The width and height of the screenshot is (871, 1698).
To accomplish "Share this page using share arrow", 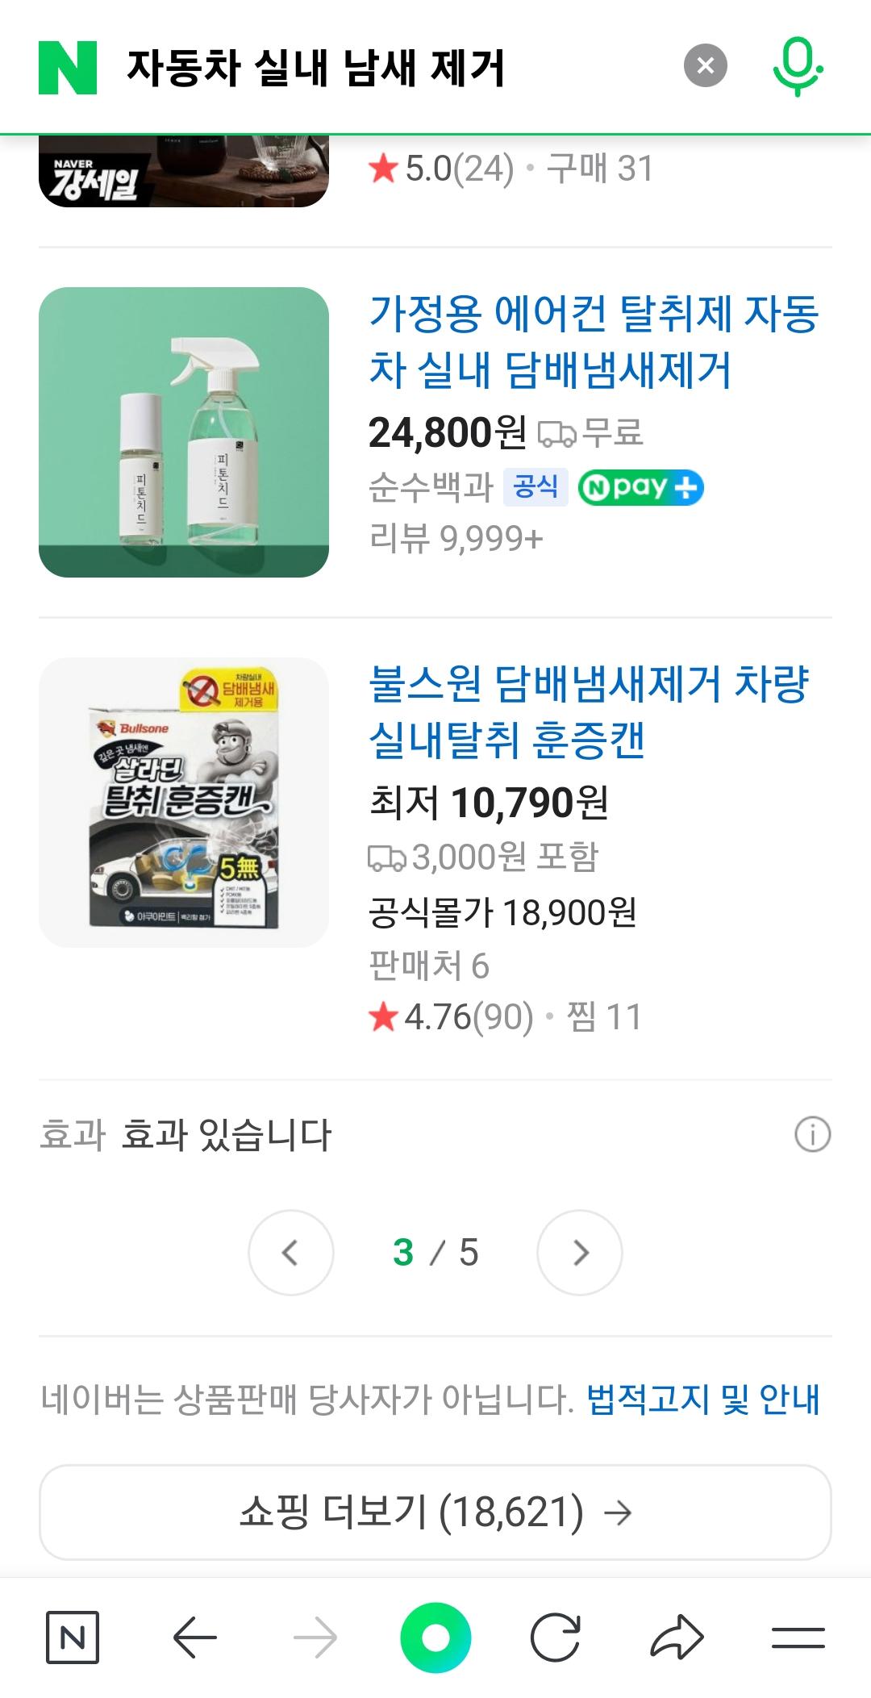I will (677, 1638).
